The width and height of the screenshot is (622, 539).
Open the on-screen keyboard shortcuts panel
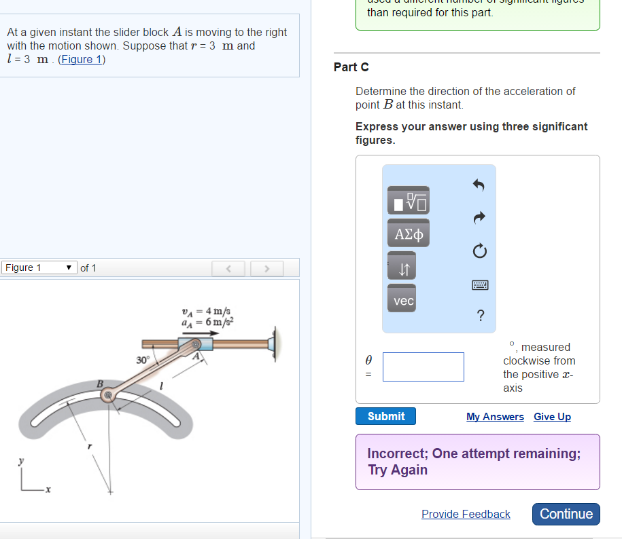pyautogui.click(x=479, y=284)
